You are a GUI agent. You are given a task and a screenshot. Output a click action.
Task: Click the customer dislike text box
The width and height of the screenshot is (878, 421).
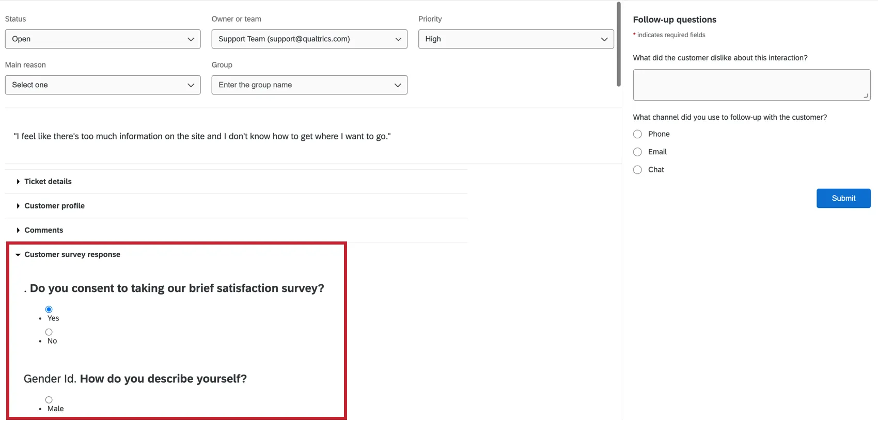[x=751, y=85]
